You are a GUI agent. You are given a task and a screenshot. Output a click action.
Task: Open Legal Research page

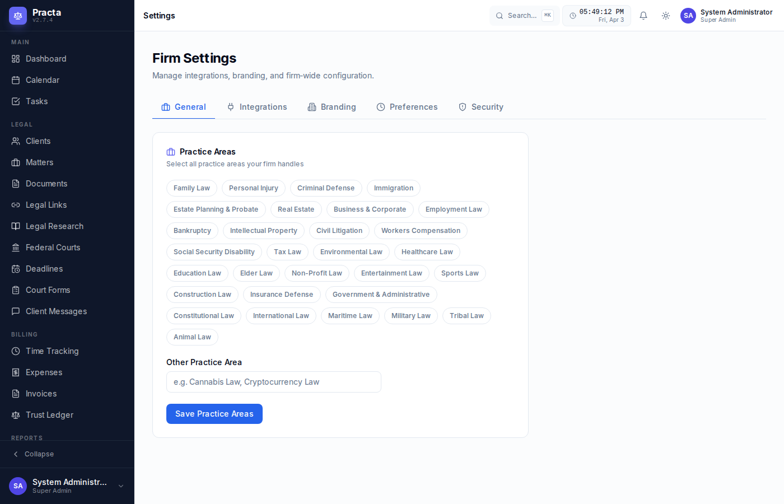[67, 226]
